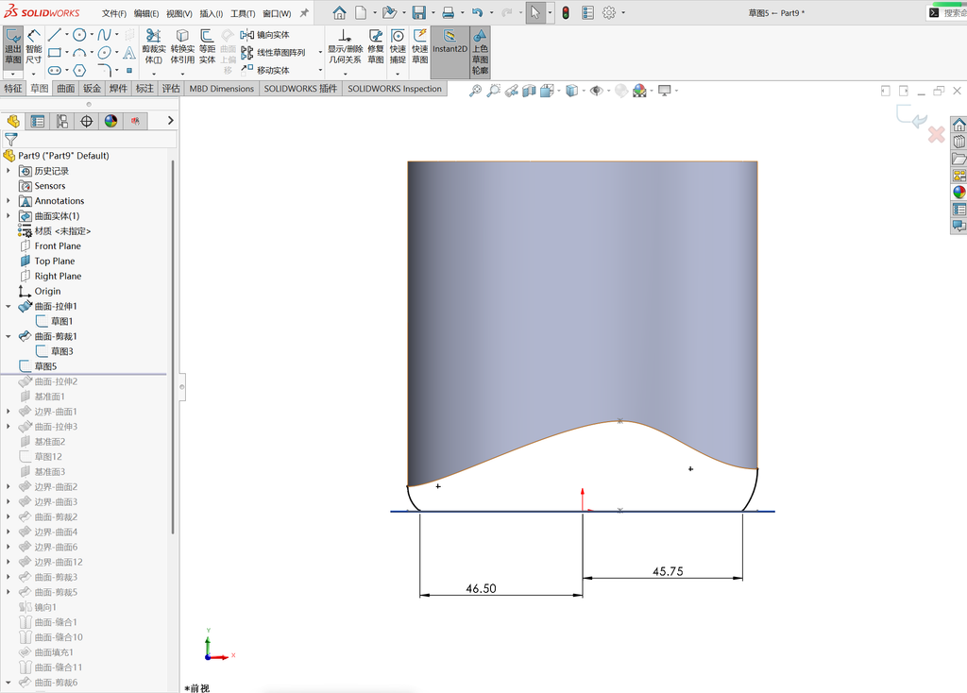Image resolution: width=967 pixels, height=693 pixels.
Task: Open the Options gear dropdown arrow
Action: 623,12
